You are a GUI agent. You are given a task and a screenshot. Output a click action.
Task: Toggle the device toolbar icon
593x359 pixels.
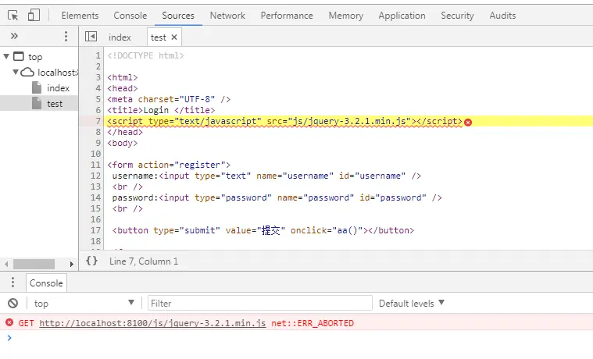click(34, 16)
